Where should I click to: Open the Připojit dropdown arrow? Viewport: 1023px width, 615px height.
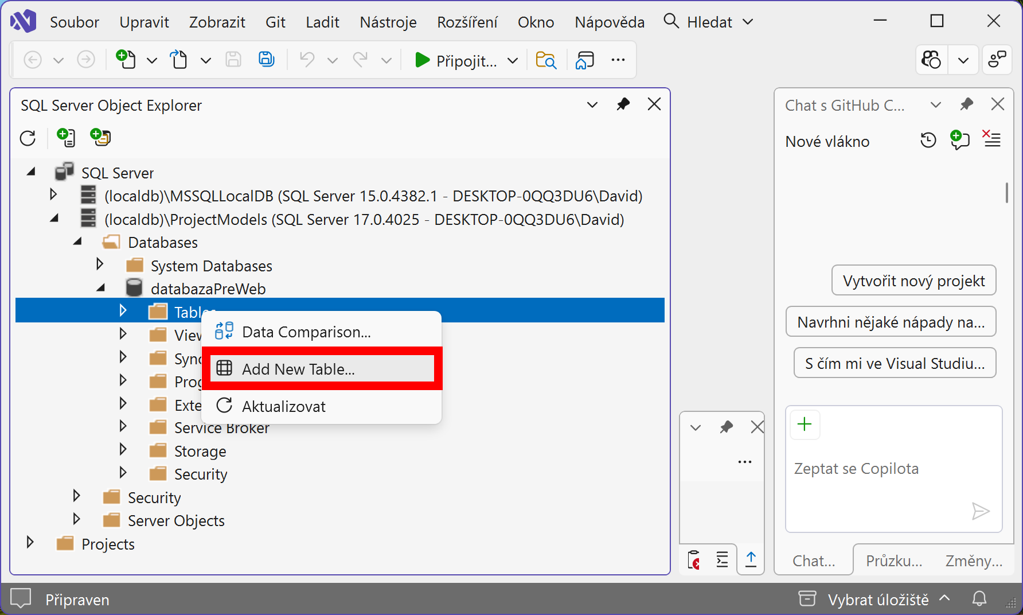(x=513, y=60)
